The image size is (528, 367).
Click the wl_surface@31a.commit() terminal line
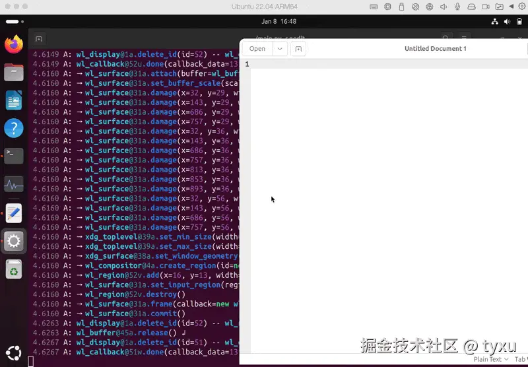point(110,314)
